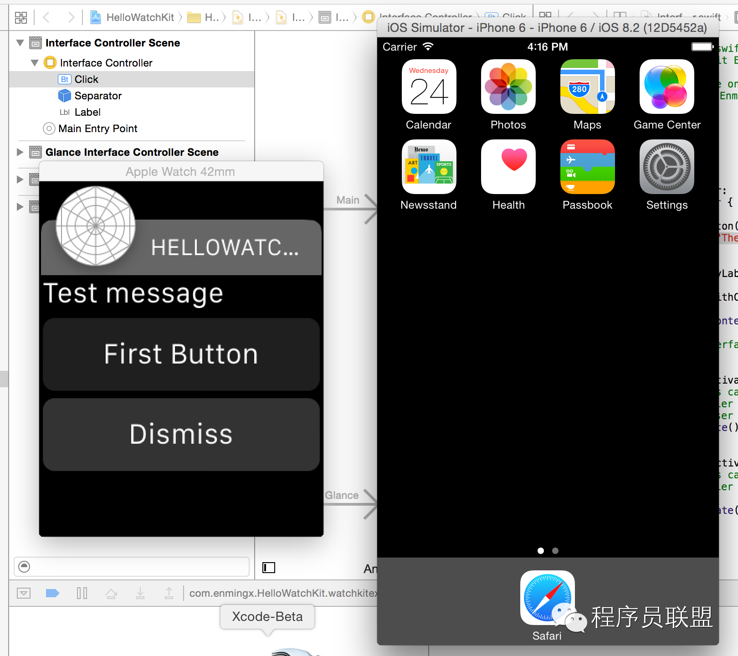This screenshot has width=738, height=656.
Task: Collapse Interface Controller Scene in outline
Action: click(20, 43)
